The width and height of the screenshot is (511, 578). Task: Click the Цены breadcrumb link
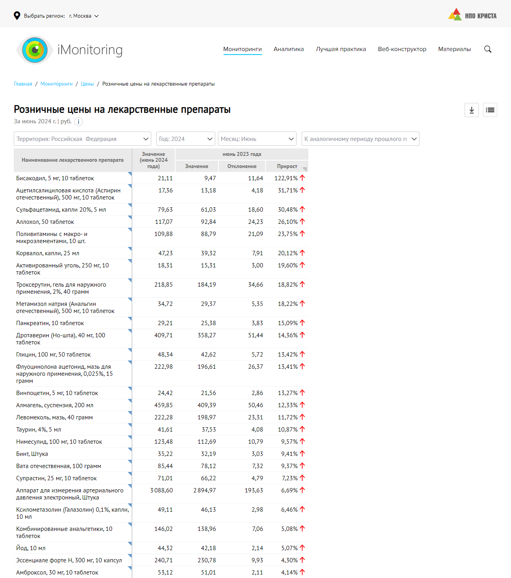[87, 84]
